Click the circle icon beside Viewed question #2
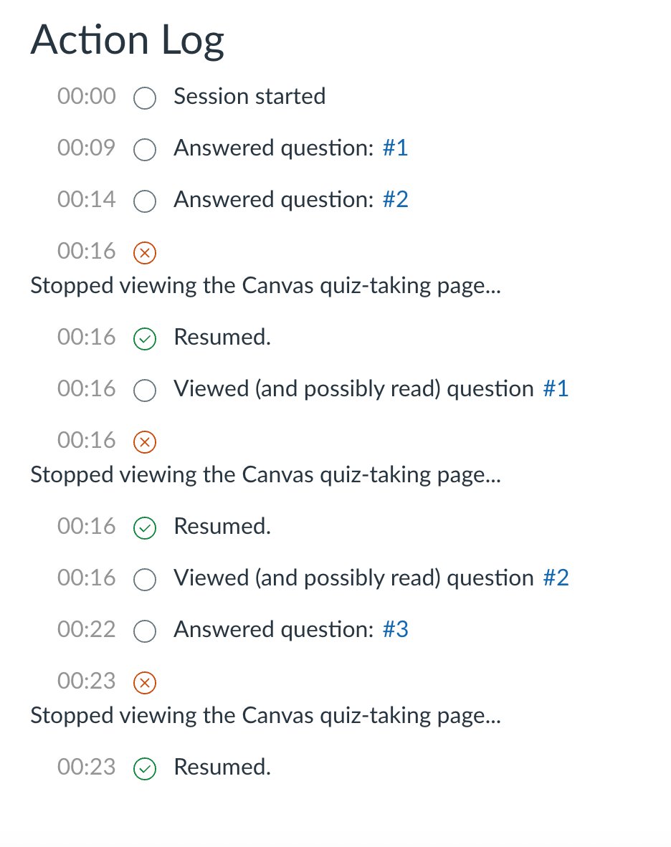Screen dimensions: 671x847 [145, 580]
